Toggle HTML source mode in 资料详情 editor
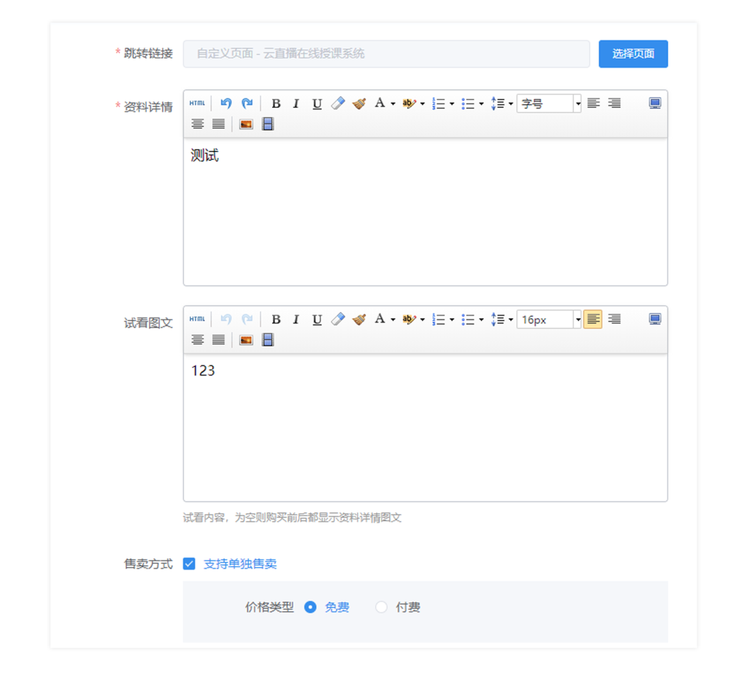 point(197,103)
